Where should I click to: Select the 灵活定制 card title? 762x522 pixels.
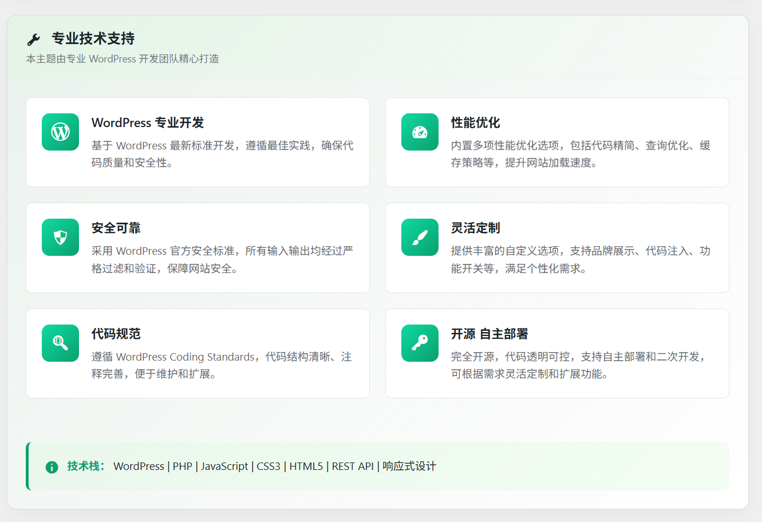(475, 228)
